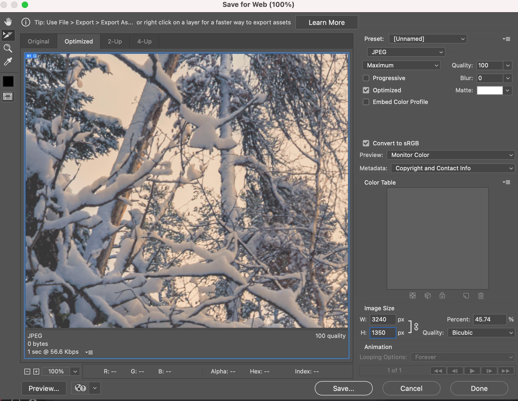518x401 pixels.
Task: Toggle slices visibility icon
Action: pos(8,97)
